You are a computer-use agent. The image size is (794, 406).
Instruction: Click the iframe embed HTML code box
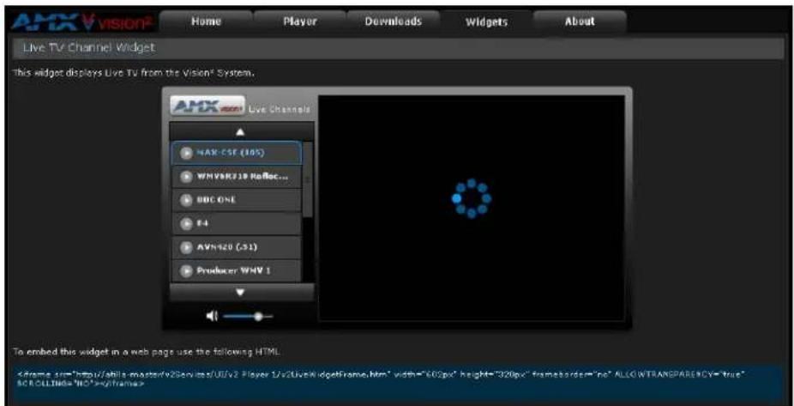coord(396,385)
